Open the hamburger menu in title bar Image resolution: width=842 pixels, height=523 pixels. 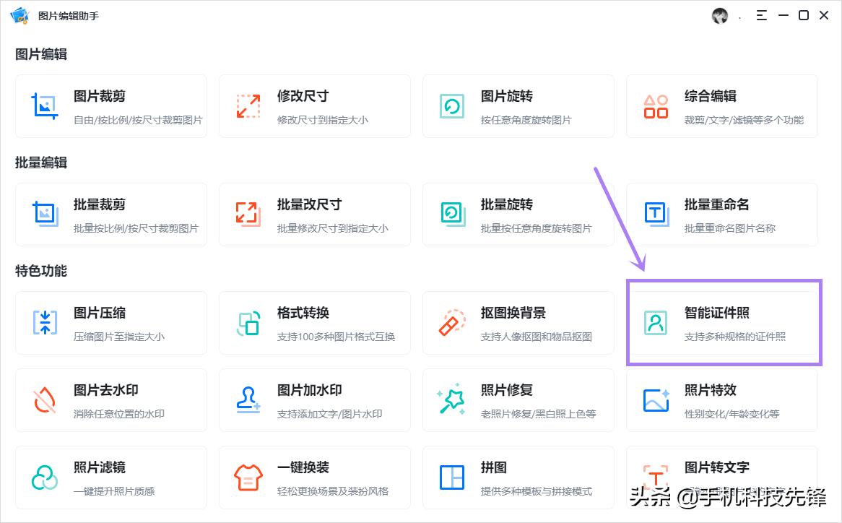tap(762, 15)
